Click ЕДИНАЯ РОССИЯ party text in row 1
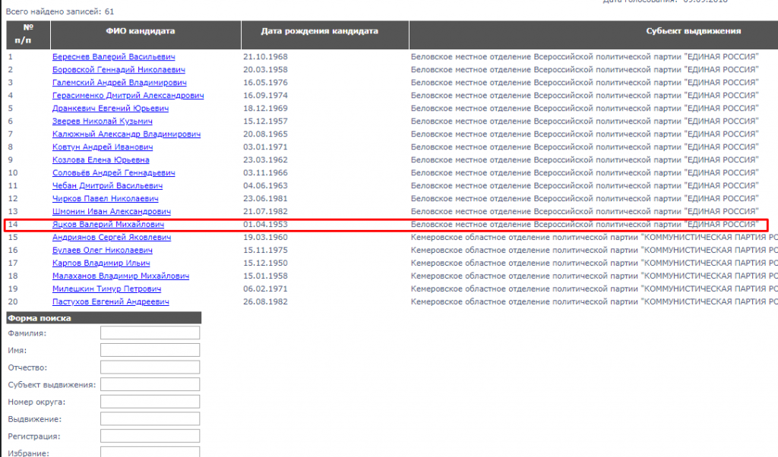Viewport: 778px width, 457px height. (x=722, y=57)
